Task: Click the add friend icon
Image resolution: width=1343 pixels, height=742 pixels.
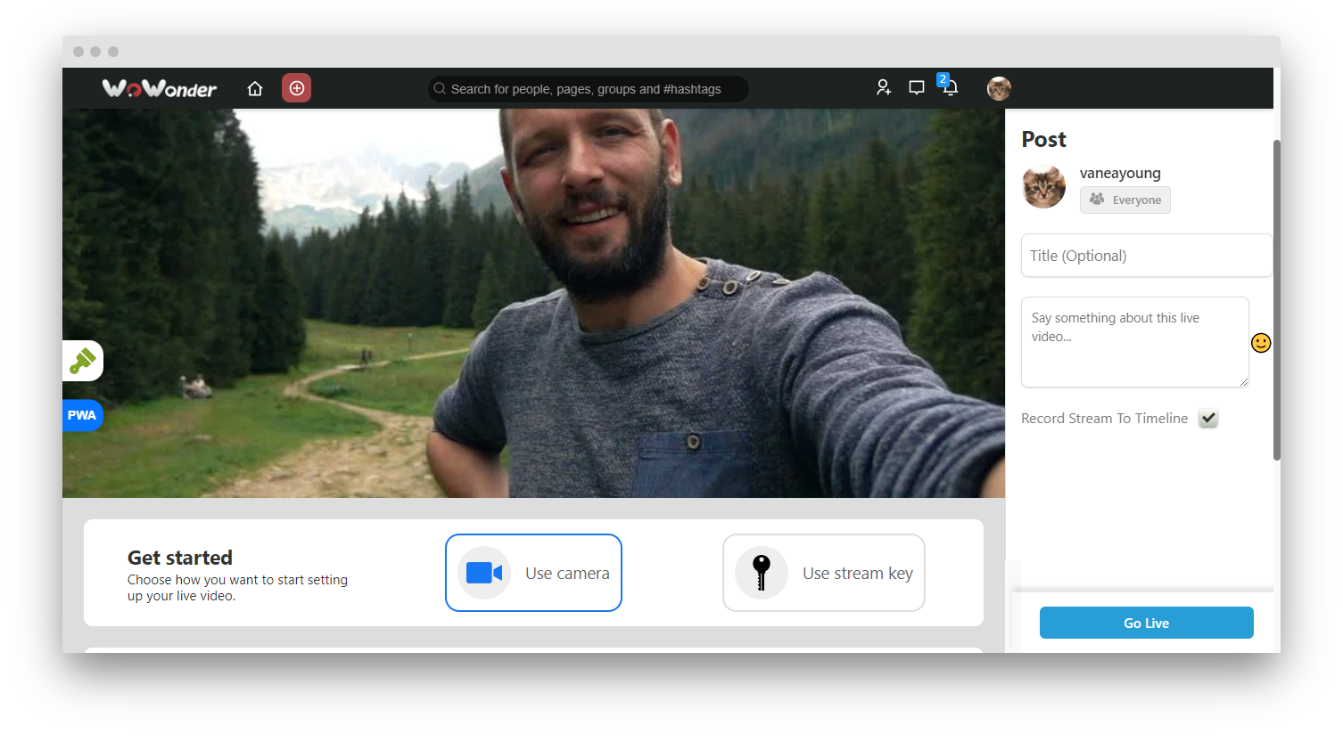Action: (x=883, y=88)
